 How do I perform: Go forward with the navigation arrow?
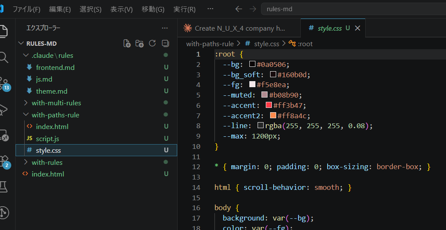(252, 9)
